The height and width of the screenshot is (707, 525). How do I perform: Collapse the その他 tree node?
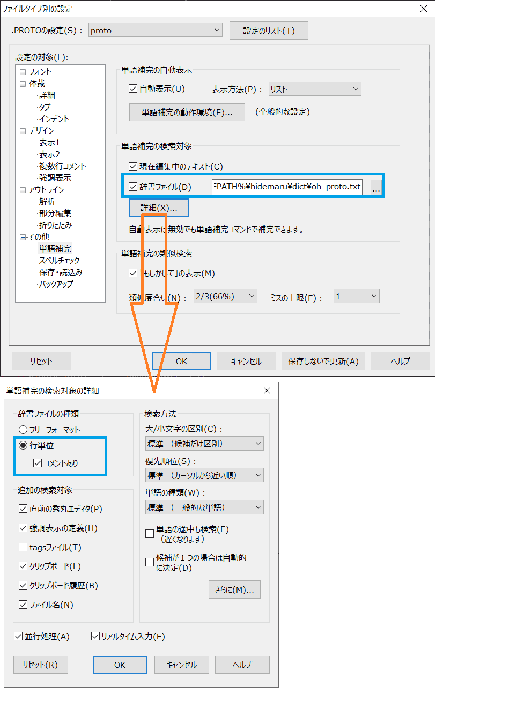click(x=23, y=237)
